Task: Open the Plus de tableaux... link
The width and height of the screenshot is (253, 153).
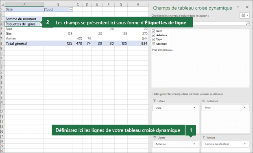Action: (163, 50)
